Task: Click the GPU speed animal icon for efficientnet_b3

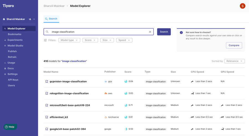Action: pyautogui.click(x=222, y=117)
